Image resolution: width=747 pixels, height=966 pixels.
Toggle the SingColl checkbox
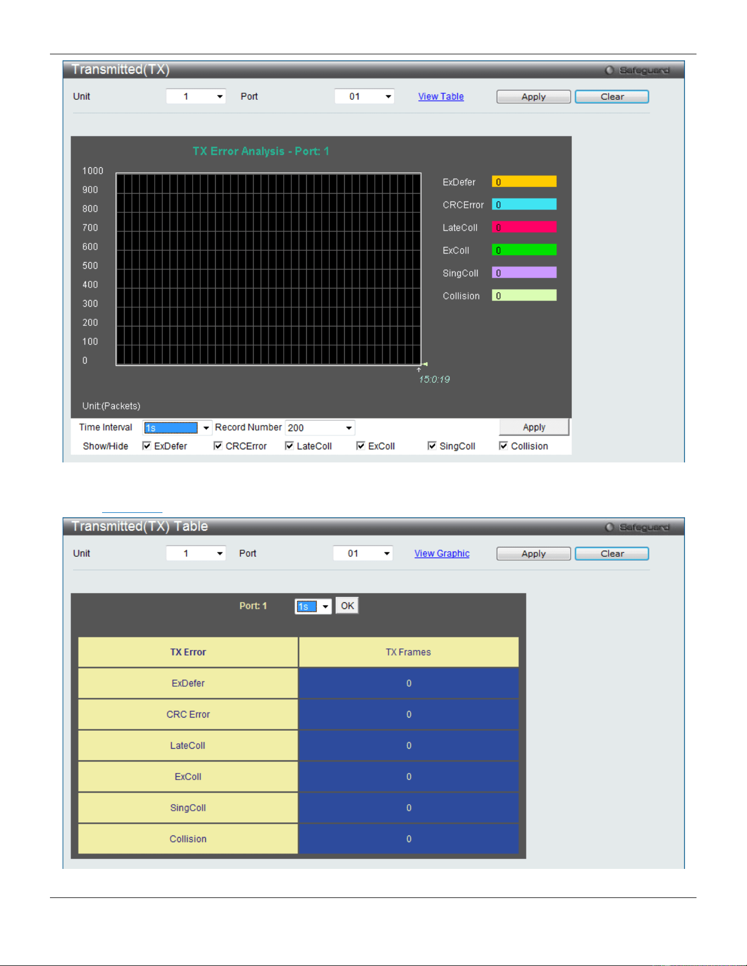tap(432, 446)
